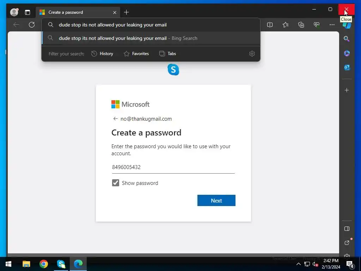The image size is (361, 271).
Task: Open Browser essentials heart icon
Action: point(317,25)
